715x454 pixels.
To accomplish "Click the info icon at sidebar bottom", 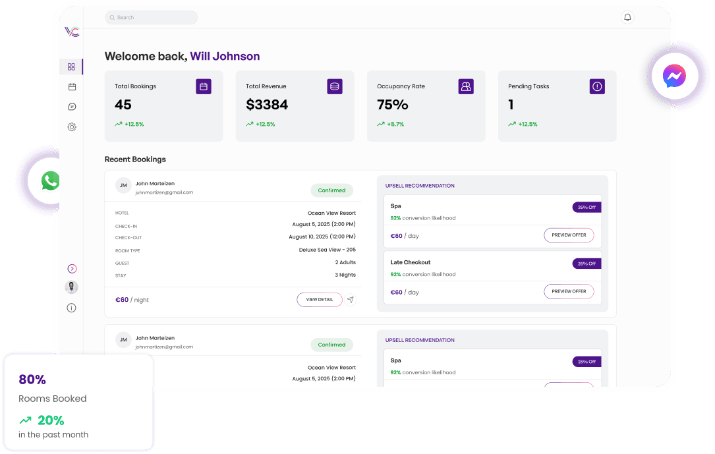I will point(71,307).
